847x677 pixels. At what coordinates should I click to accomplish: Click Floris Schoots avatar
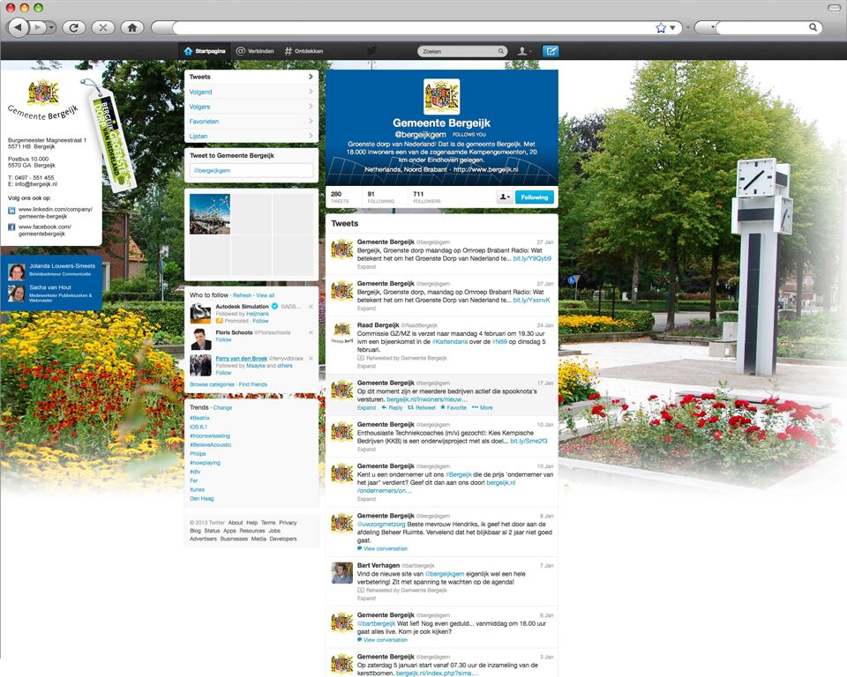point(200,339)
